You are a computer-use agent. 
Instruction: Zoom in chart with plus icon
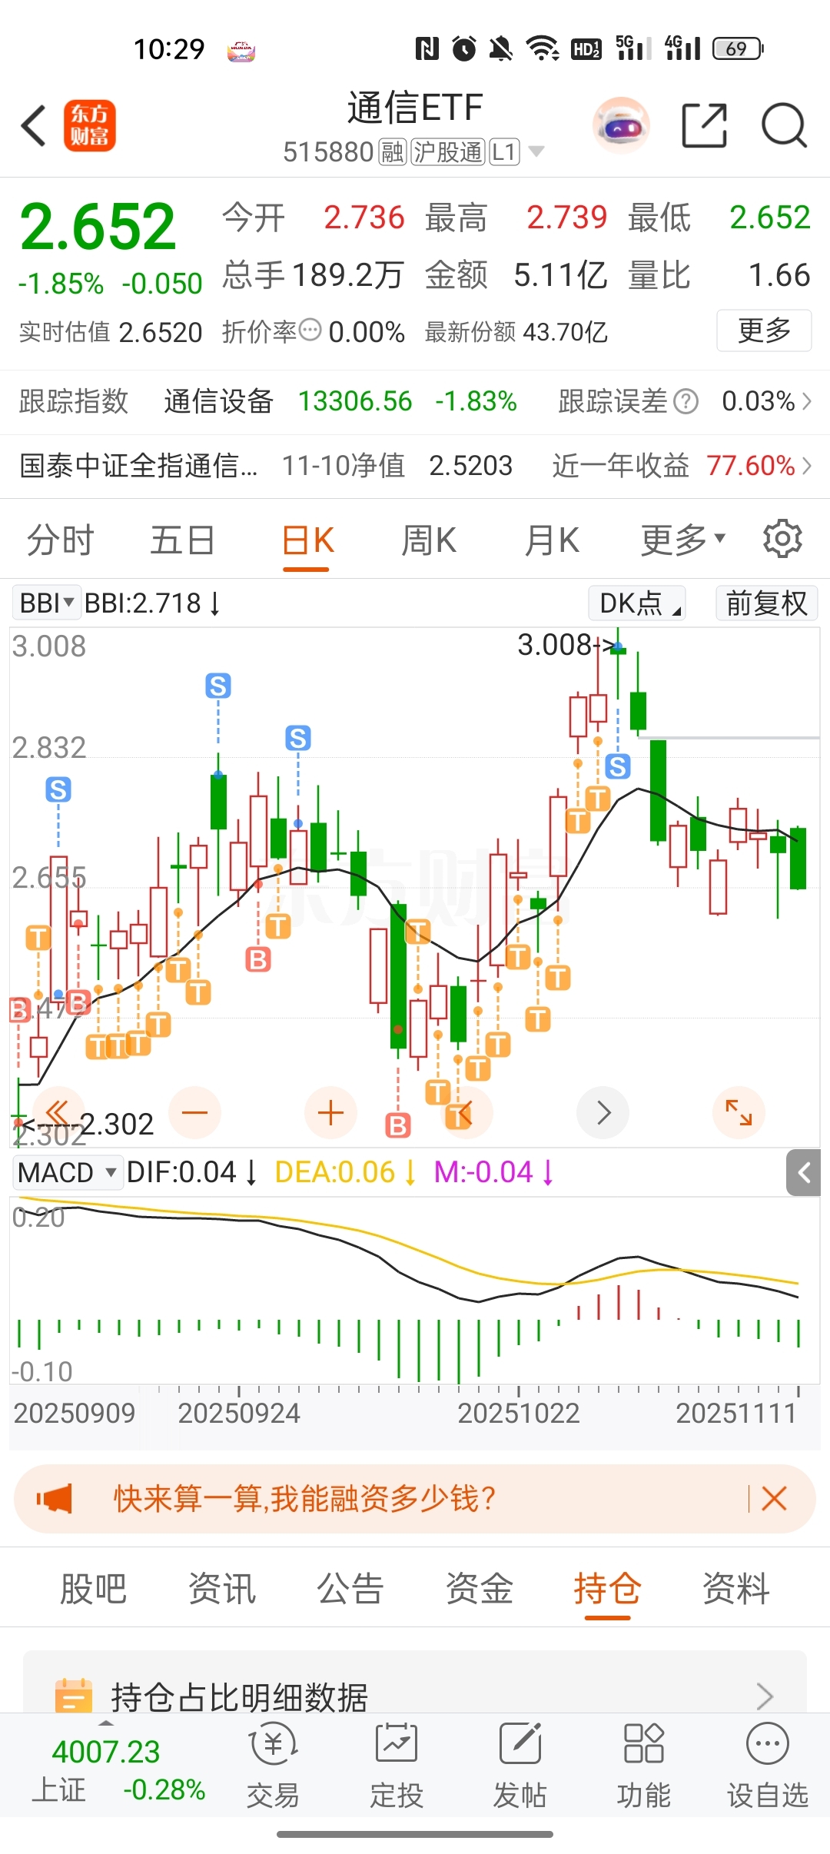coord(330,1112)
